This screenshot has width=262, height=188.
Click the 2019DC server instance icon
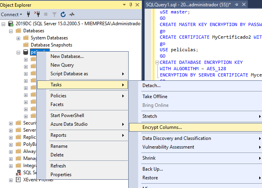point(11,24)
